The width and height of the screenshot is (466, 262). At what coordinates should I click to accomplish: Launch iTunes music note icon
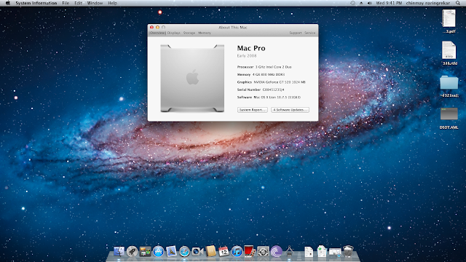pos(237,252)
